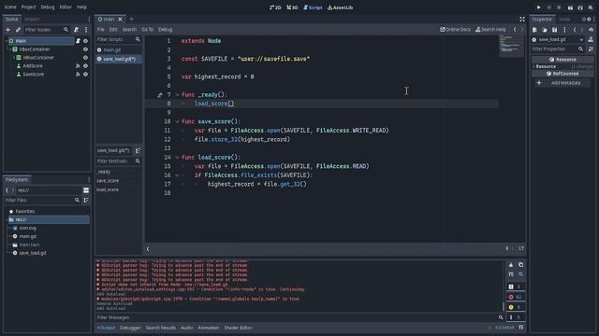
Task: Toggle editor messages filter in output
Action: pyautogui.click(x=516, y=317)
